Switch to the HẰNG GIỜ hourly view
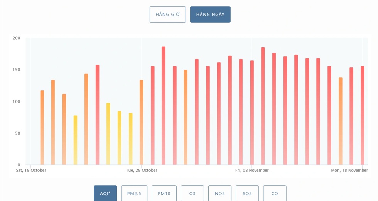 point(167,15)
